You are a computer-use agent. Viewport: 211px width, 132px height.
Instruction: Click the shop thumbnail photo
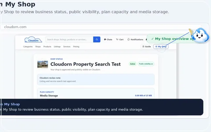(43, 64)
